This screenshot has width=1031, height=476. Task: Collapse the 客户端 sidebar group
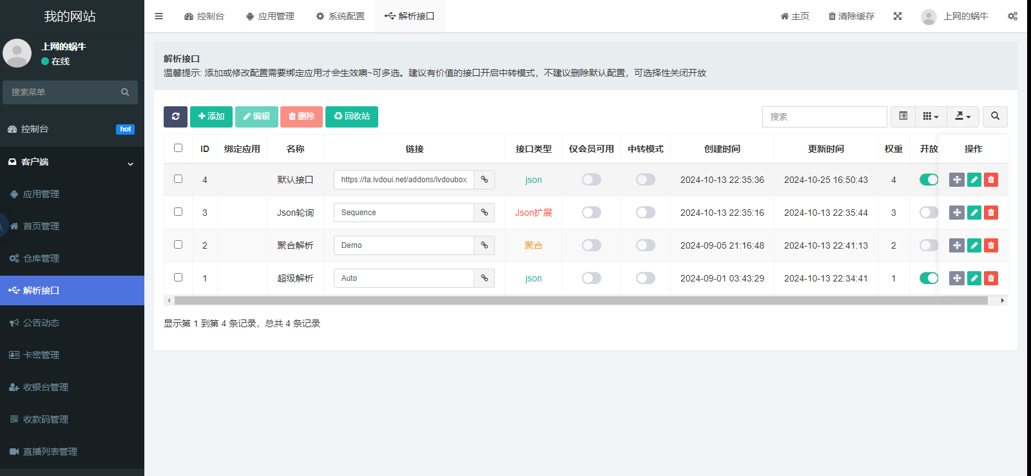pos(72,162)
